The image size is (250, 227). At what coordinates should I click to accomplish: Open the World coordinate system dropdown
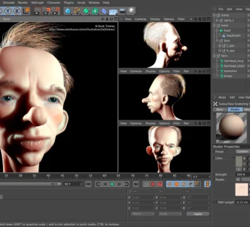(x=143, y=214)
